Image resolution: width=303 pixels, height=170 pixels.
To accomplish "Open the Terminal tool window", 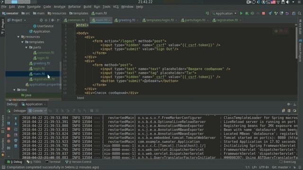I will tap(53, 162).
